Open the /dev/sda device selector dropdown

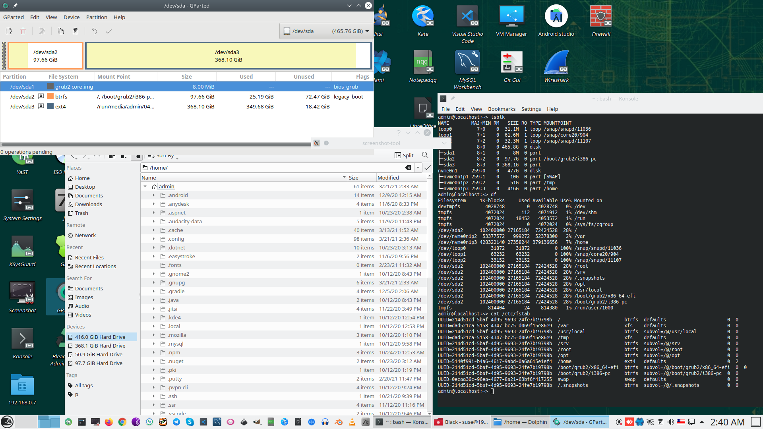[326, 31]
